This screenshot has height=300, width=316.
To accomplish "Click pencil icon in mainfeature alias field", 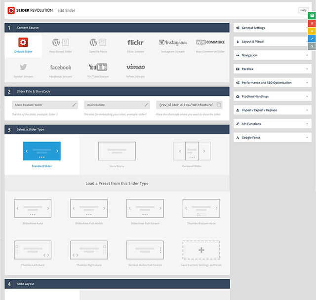I will (x=147, y=105).
